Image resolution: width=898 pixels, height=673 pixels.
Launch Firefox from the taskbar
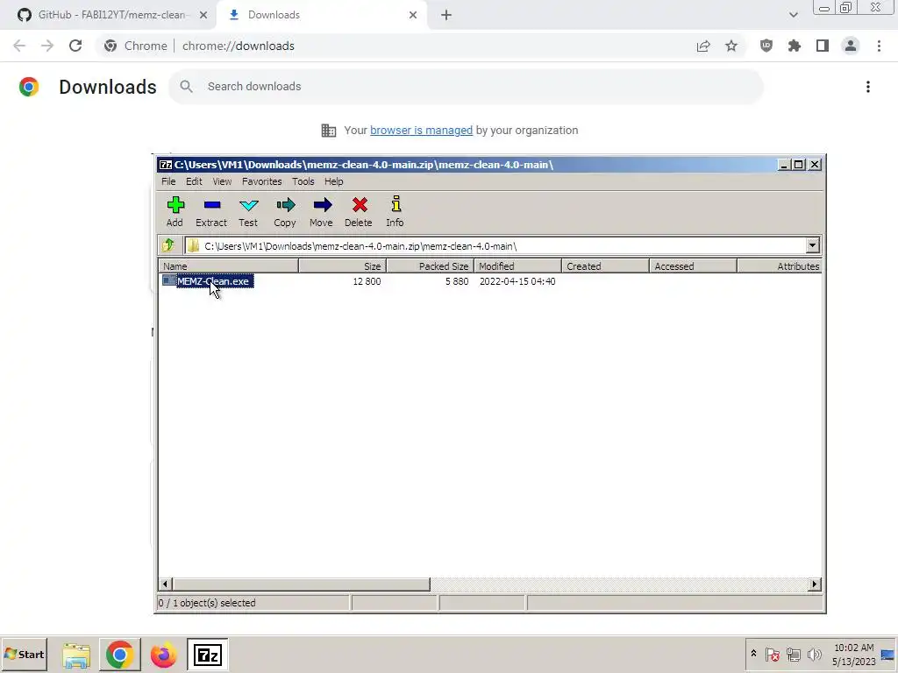click(163, 655)
